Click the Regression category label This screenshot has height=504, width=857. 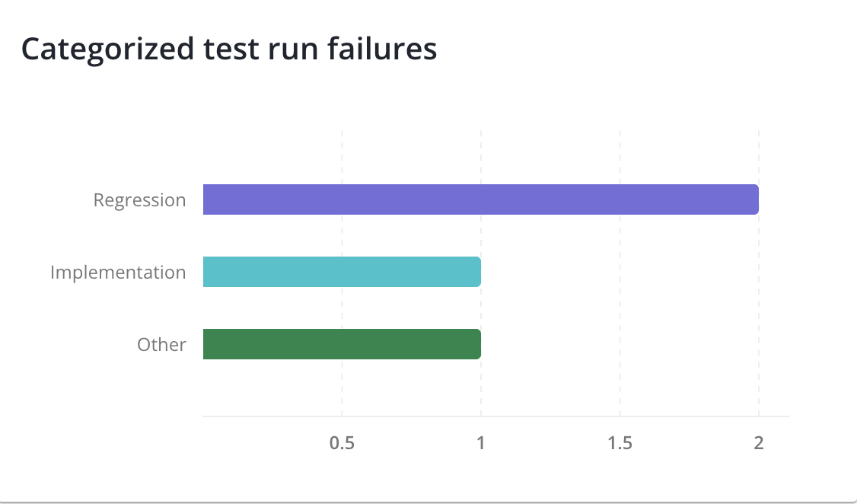[x=139, y=200]
